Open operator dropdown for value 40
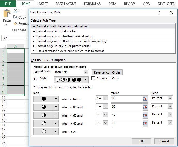 click(105, 115)
